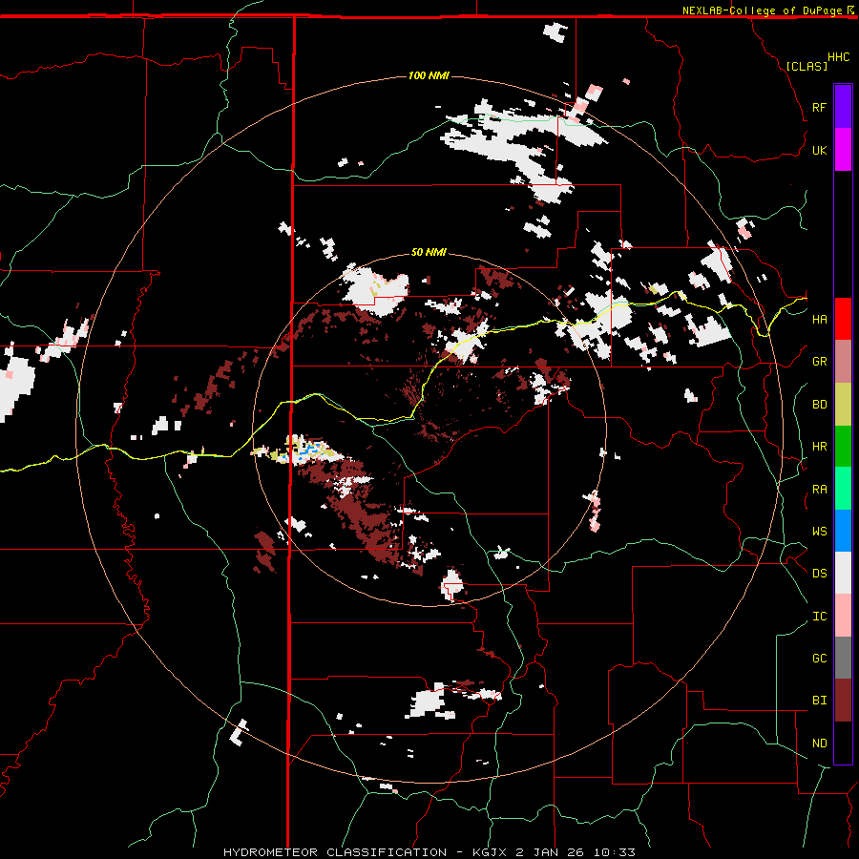Click the HR legend label
Image resolution: width=859 pixels, height=859 pixels.
point(819,447)
